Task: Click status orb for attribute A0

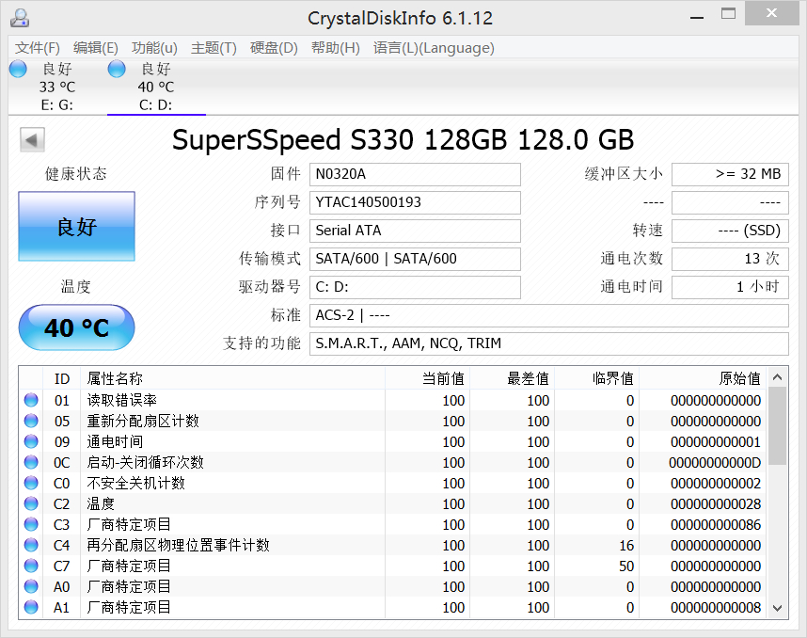Action: 31,586
